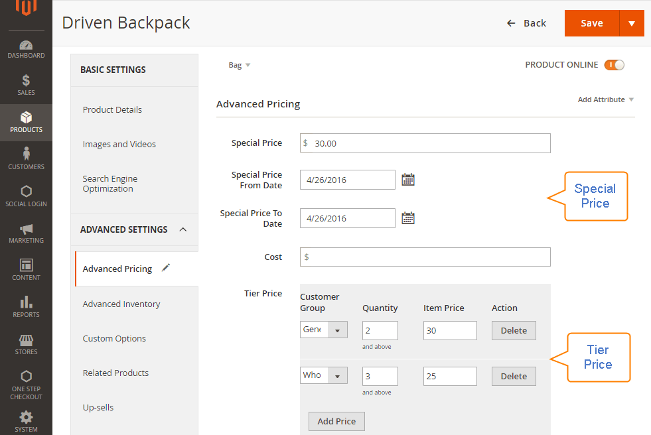Click the Magento logo
Screen dimensions: 651x435
coord(26,7)
